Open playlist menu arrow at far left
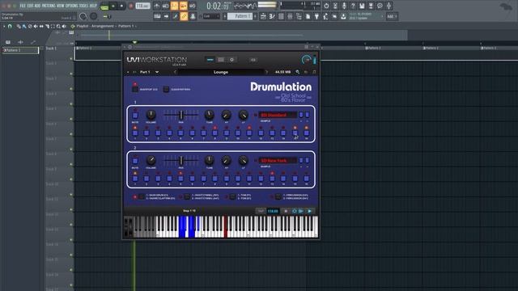This screenshot has height=291, width=518. click(4, 26)
